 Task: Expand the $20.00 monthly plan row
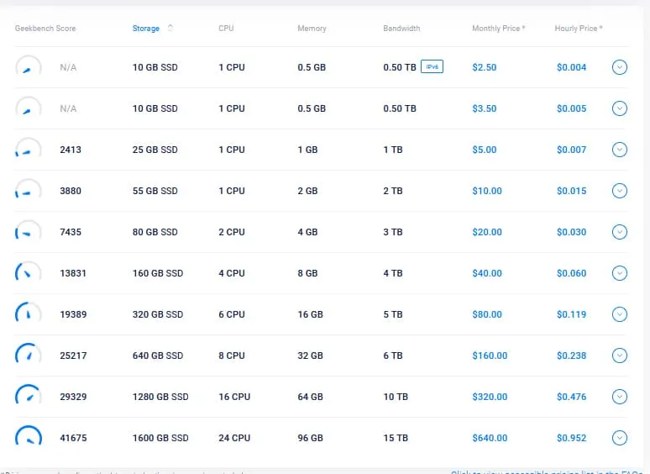pos(619,232)
